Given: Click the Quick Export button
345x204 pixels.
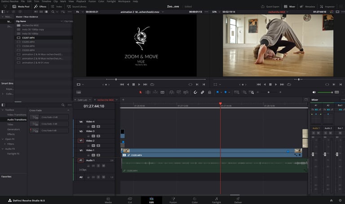Looking at the screenshot, I should (272, 7).
